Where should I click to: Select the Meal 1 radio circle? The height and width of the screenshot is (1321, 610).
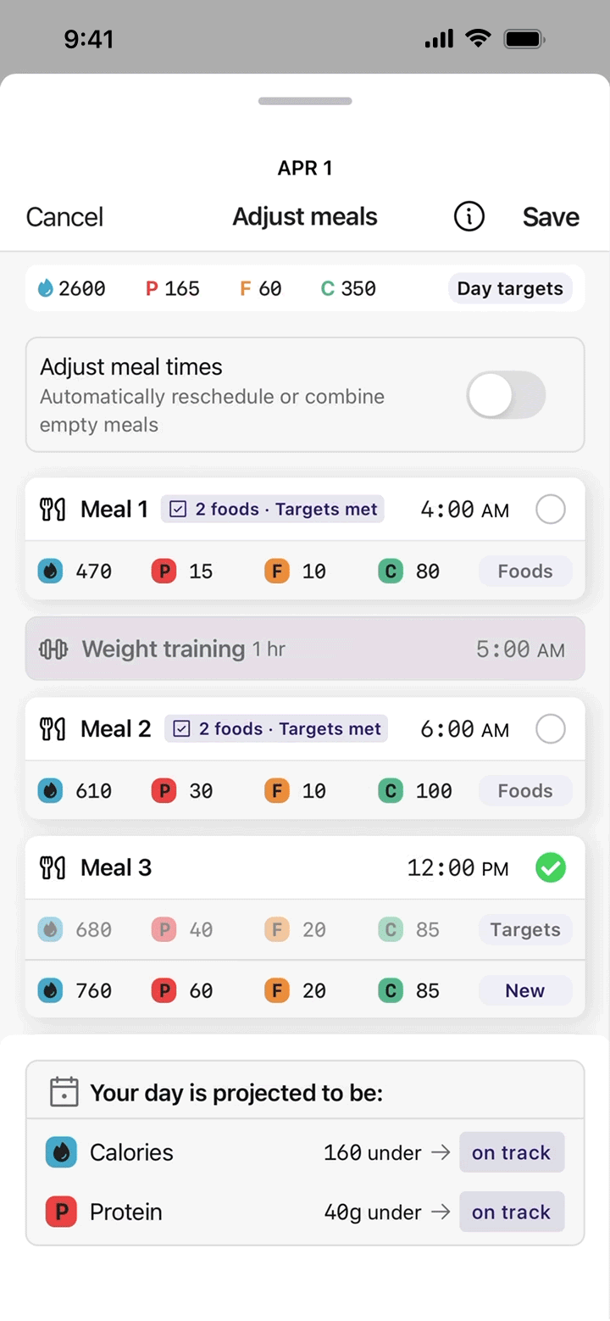pyautogui.click(x=551, y=510)
